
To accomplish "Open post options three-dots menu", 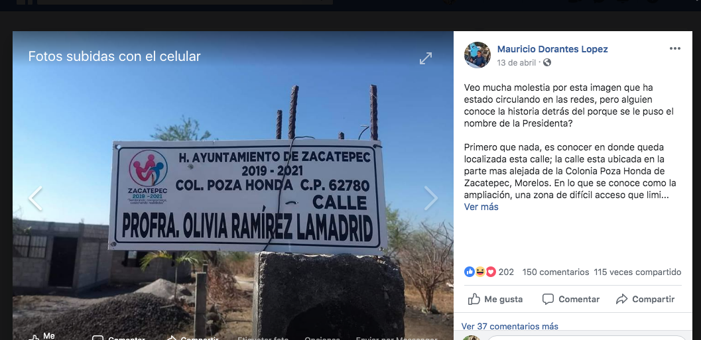I will click(674, 48).
